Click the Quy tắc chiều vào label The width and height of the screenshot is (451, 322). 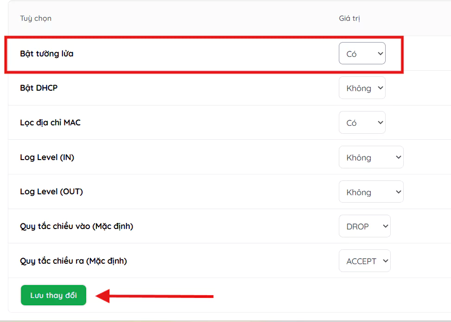click(x=76, y=226)
